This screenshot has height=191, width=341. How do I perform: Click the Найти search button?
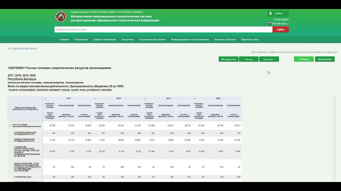pos(281,29)
